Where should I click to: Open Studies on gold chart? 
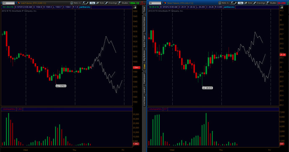(123, 3)
